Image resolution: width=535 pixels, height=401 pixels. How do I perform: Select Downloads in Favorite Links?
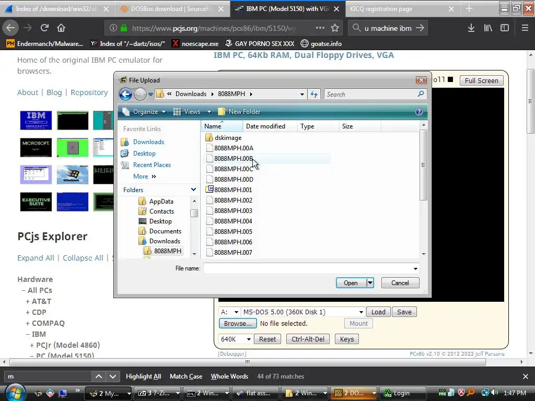click(x=148, y=142)
